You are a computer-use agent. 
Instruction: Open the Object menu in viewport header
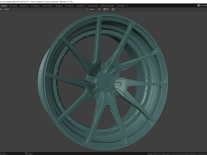point(6,9)
